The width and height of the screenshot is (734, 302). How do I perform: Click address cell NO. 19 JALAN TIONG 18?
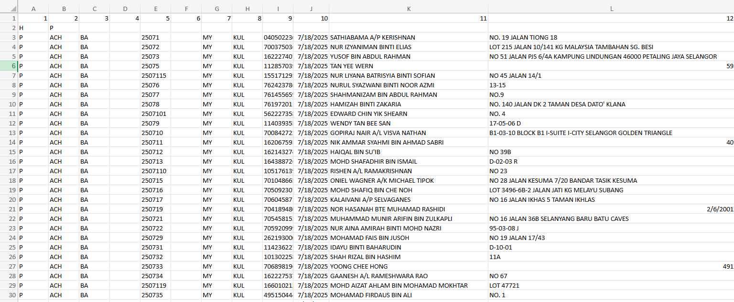point(611,37)
